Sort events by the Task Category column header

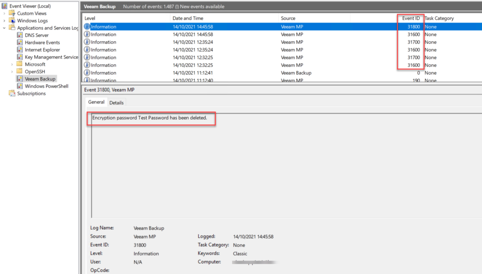(x=439, y=18)
